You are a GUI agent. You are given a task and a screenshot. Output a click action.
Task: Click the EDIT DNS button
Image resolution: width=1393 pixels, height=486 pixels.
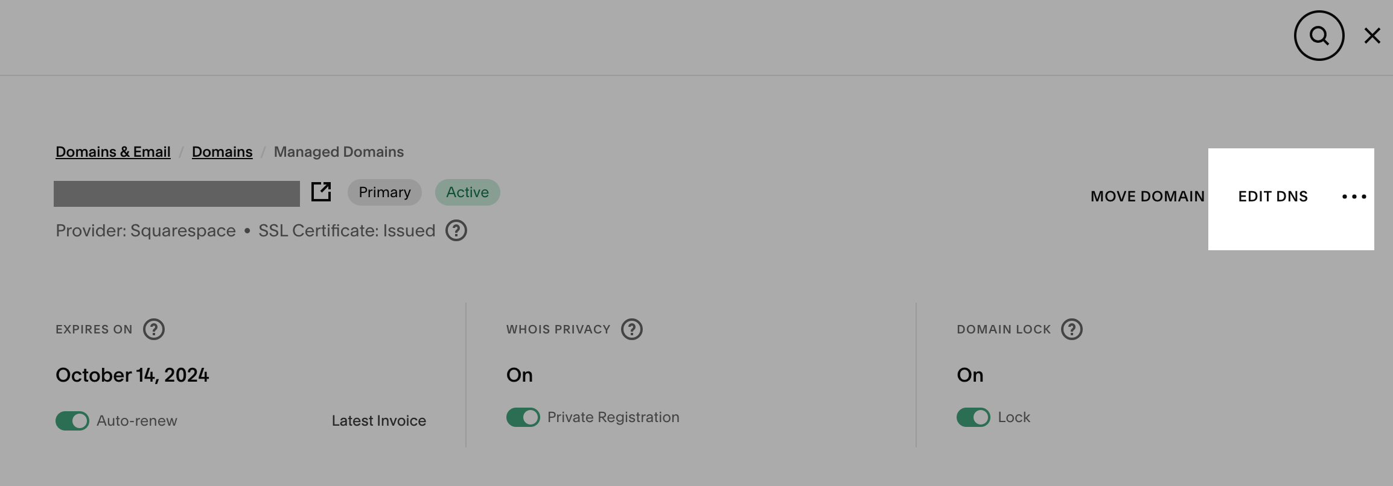[x=1272, y=197]
